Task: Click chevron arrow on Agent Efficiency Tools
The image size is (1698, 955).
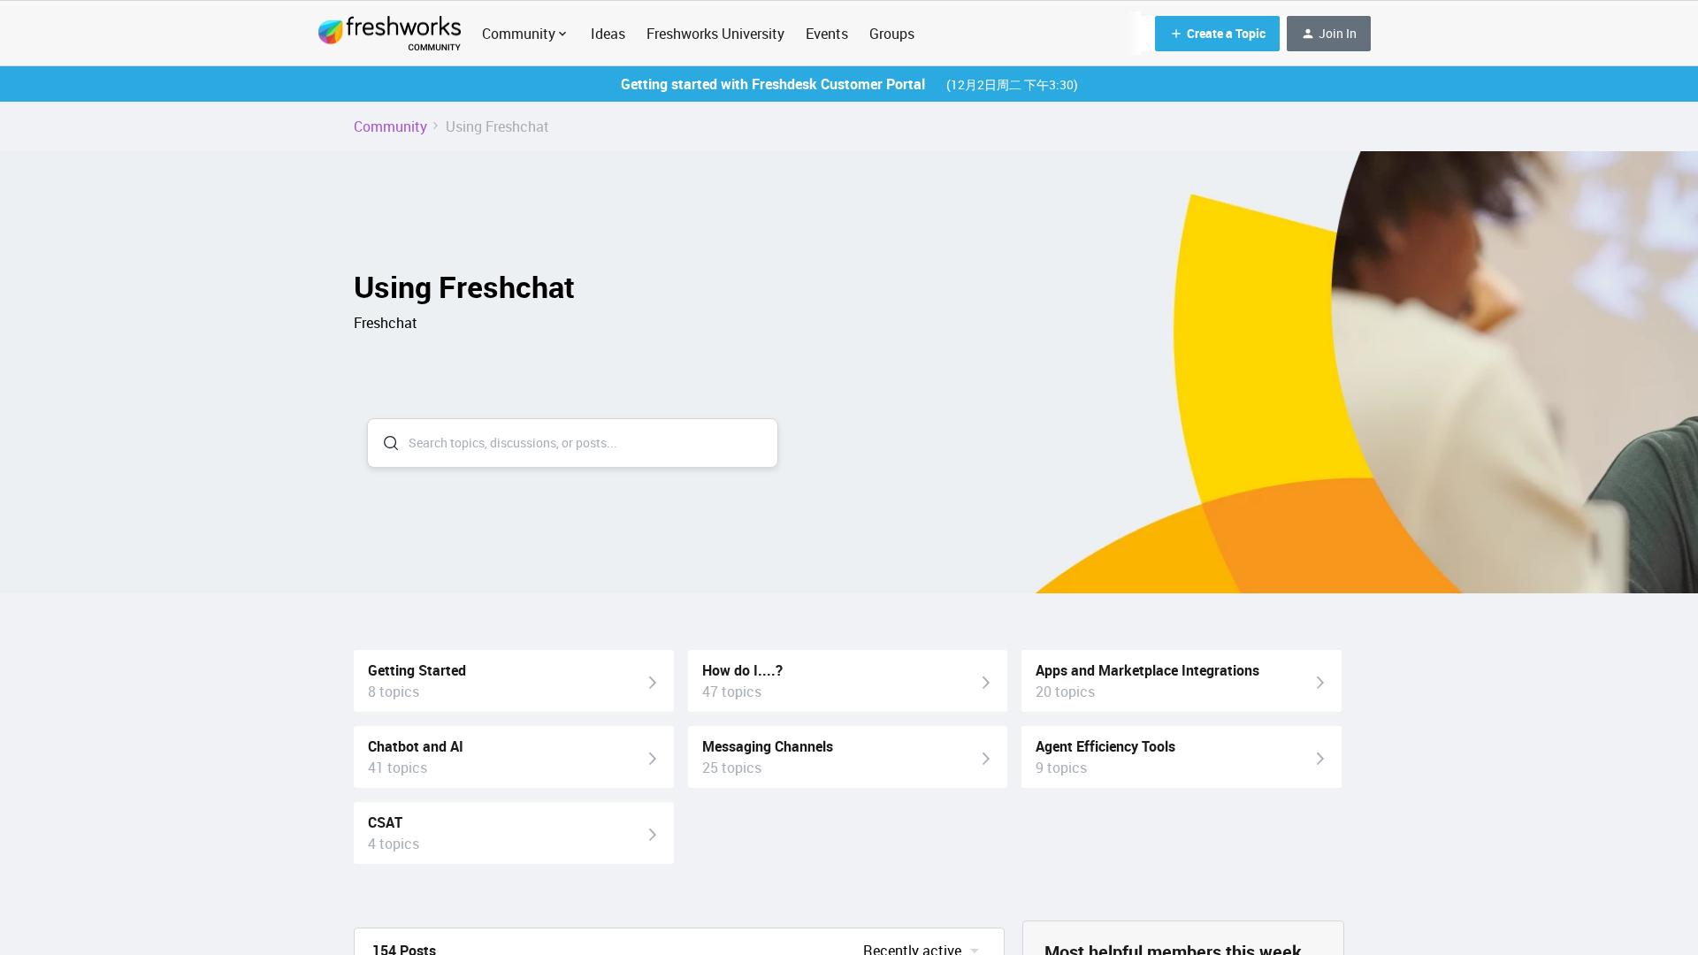Action: tap(1319, 758)
